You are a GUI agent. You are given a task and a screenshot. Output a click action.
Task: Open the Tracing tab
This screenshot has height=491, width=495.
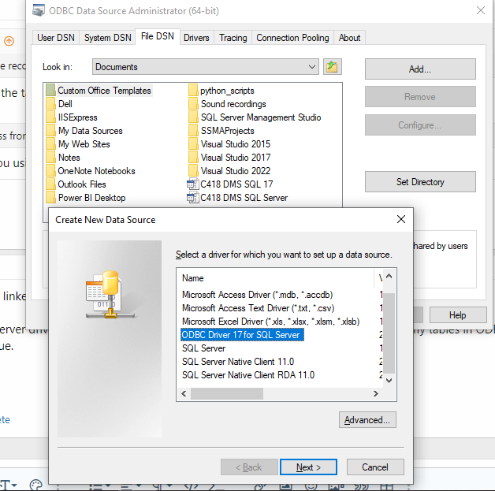click(x=233, y=38)
